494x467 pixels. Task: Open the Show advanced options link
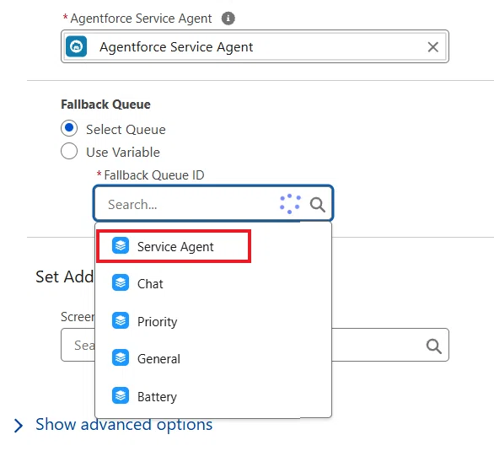coord(124,425)
